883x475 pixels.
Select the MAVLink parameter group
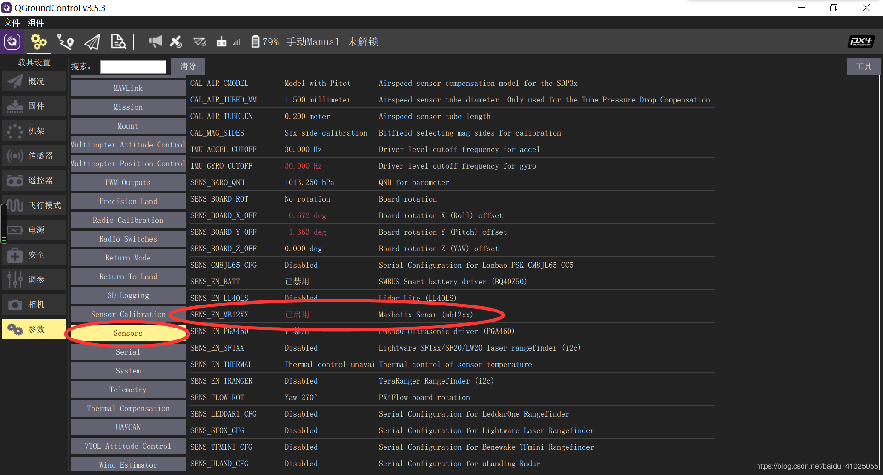click(128, 88)
